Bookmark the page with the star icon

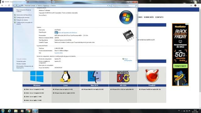click(x=191, y=6)
